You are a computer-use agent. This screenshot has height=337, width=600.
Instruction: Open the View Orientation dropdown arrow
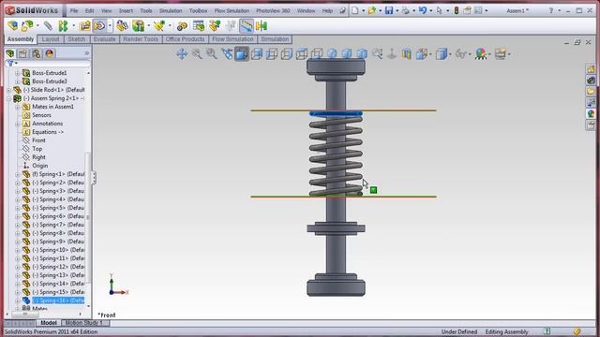point(431,54)
